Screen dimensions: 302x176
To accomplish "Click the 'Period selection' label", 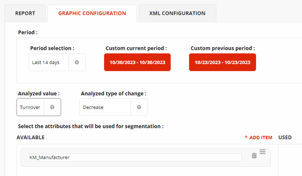I will (52, 48).
